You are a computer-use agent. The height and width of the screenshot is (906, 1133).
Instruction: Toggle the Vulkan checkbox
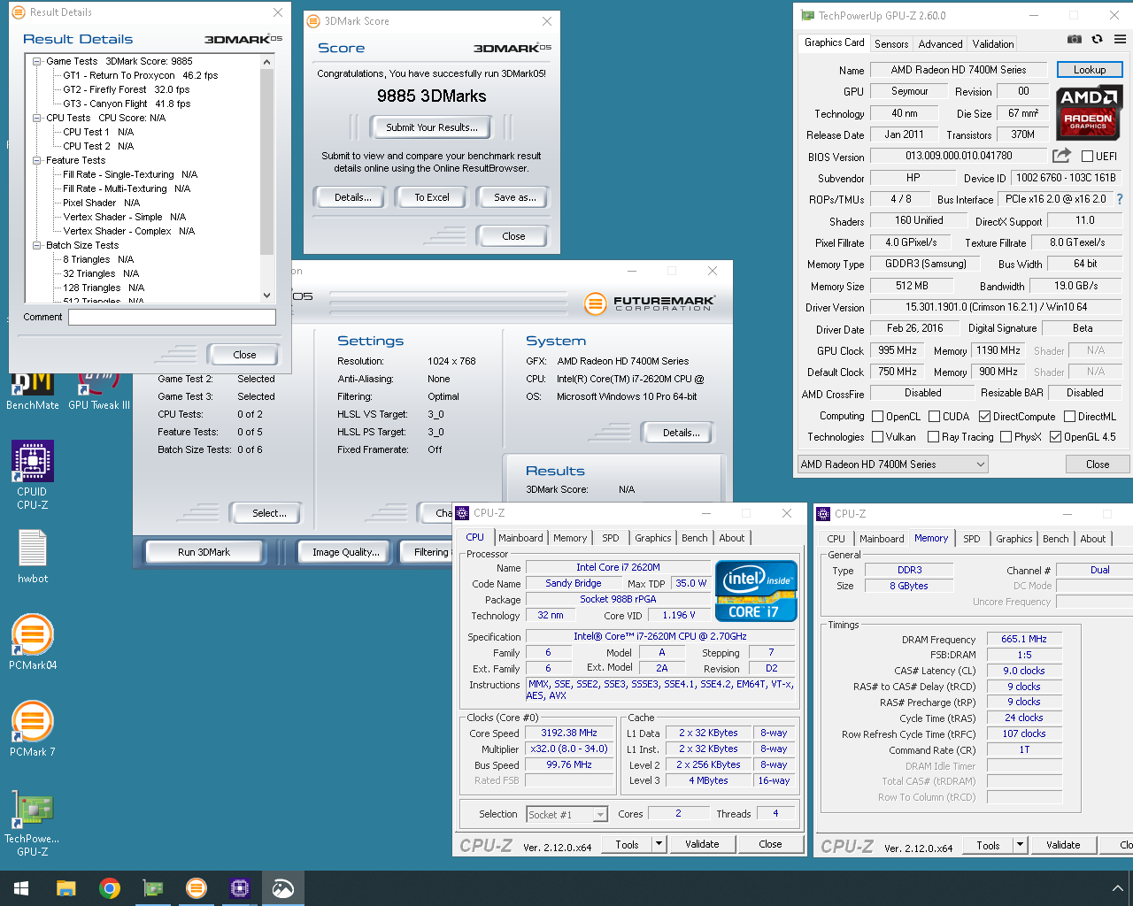877,437
